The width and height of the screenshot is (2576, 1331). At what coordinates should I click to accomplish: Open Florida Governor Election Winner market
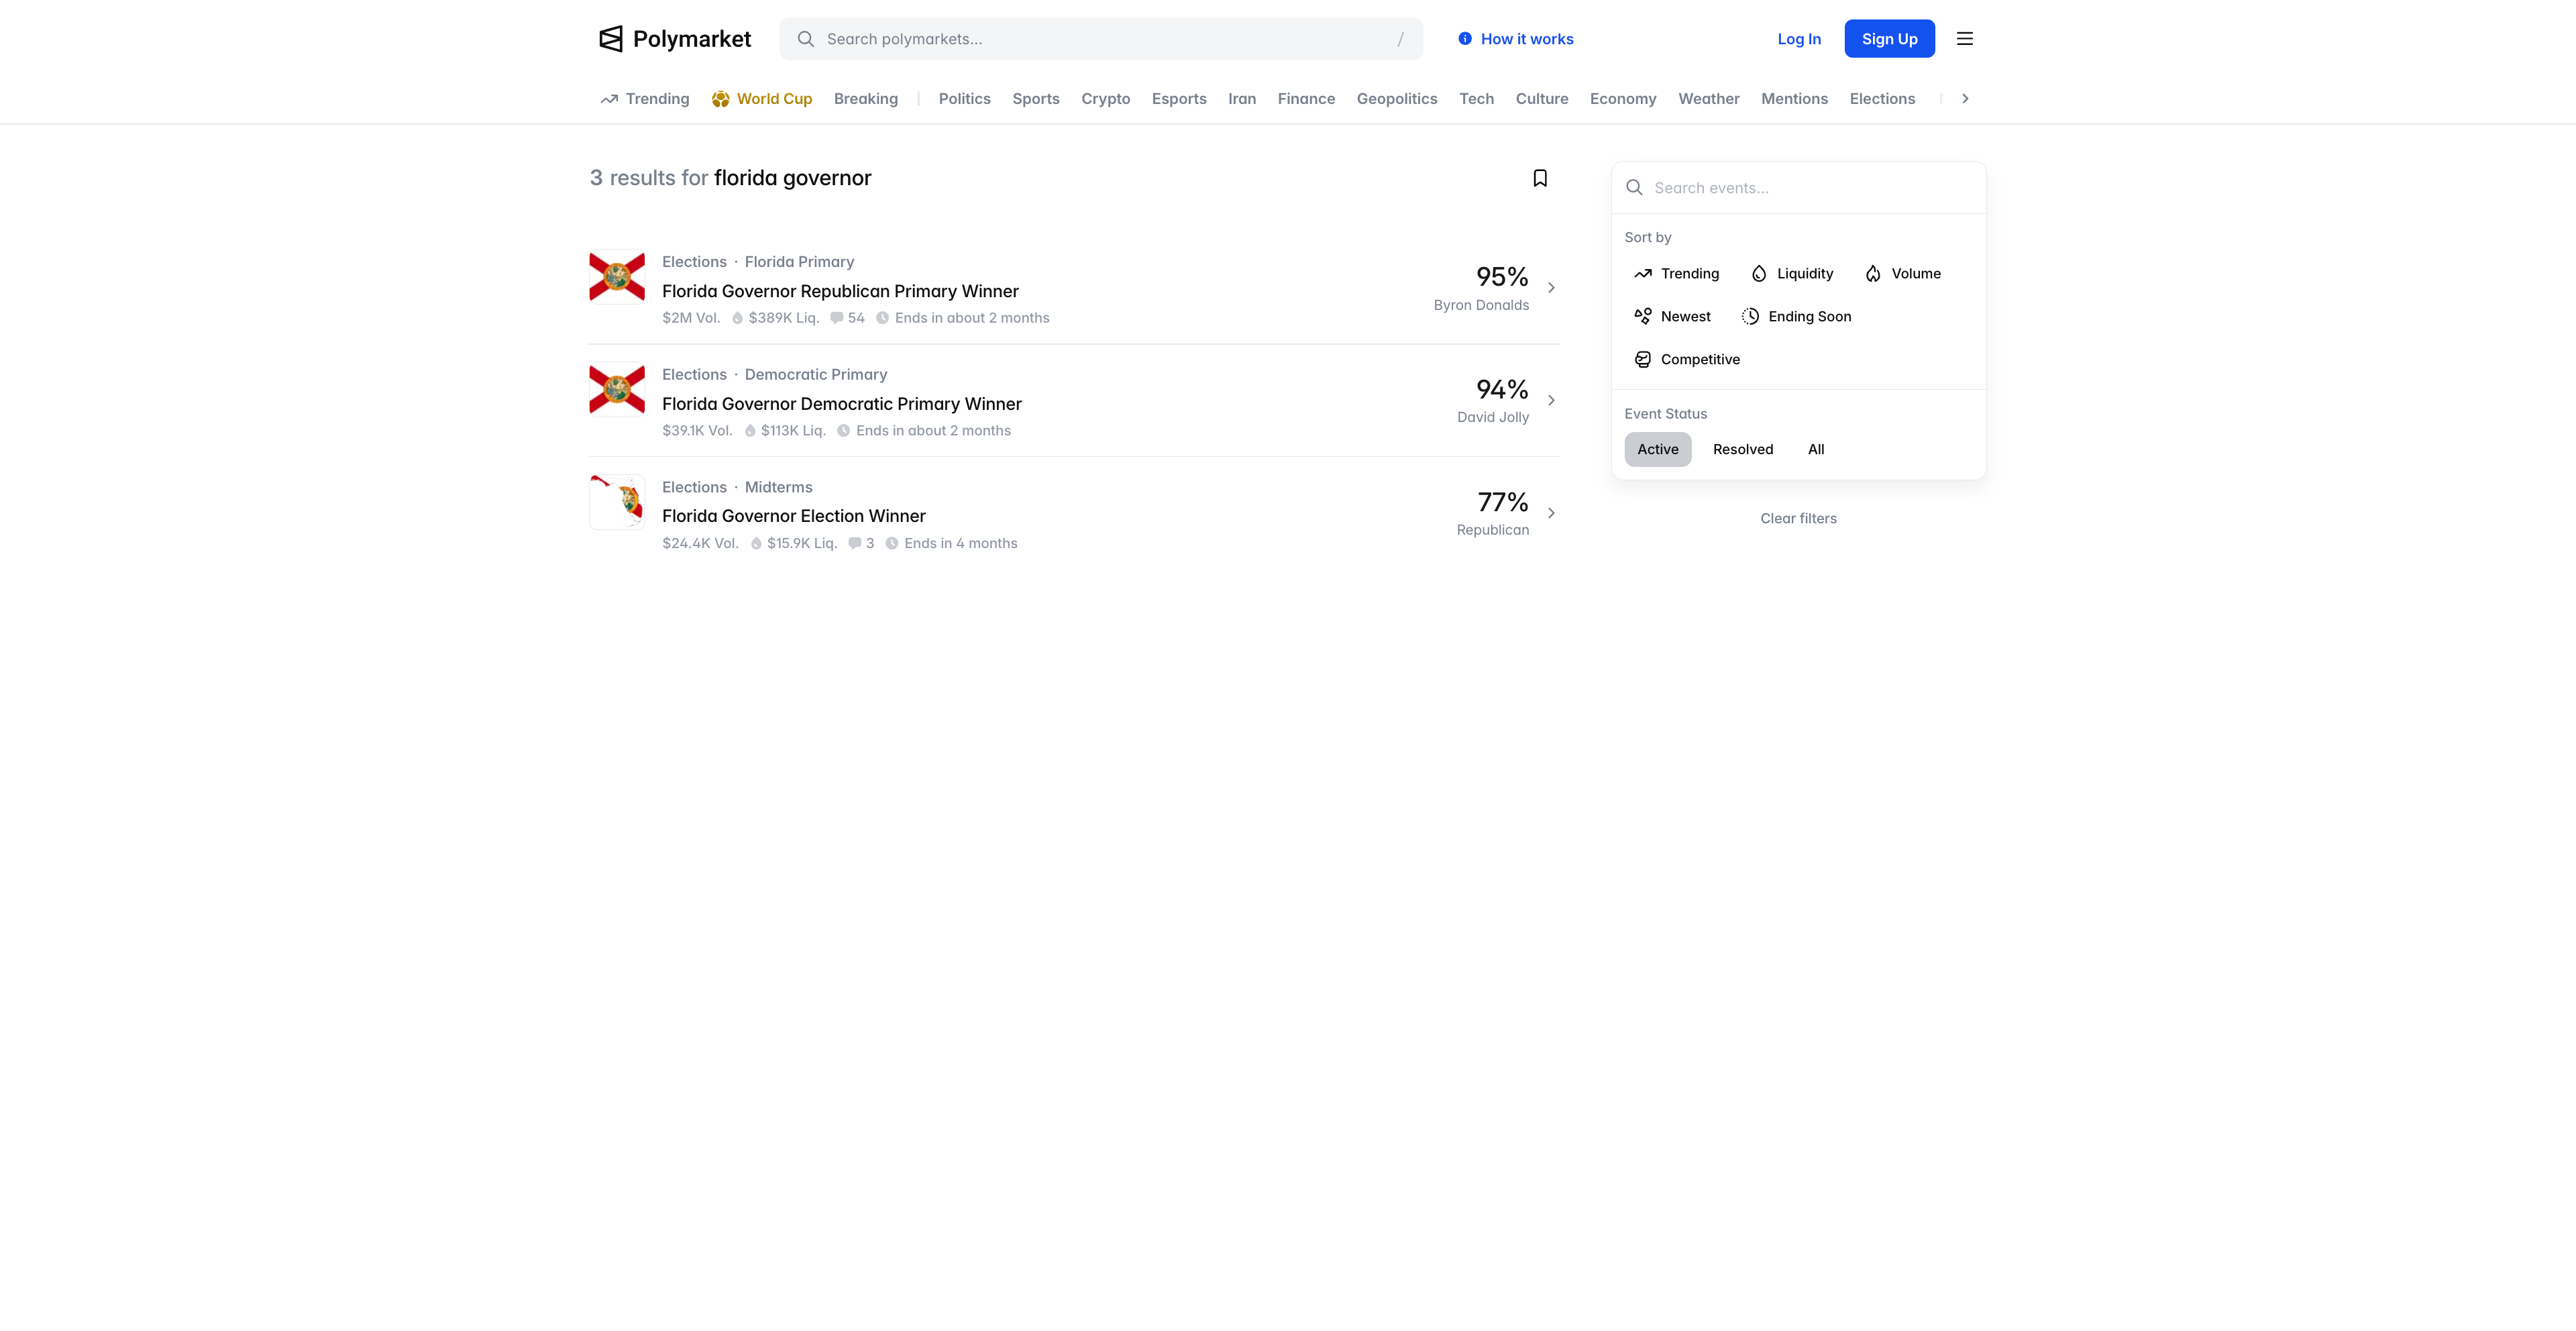coord(794,517)
